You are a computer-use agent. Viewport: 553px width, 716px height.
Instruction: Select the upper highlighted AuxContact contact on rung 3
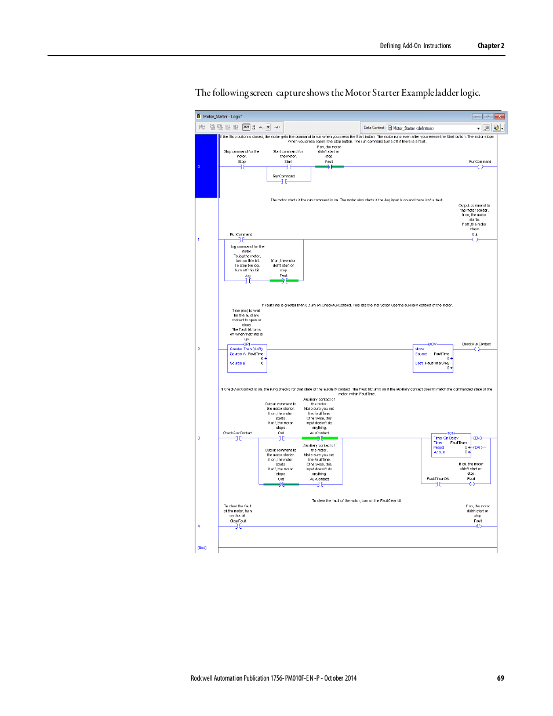[x=319, y=438]
